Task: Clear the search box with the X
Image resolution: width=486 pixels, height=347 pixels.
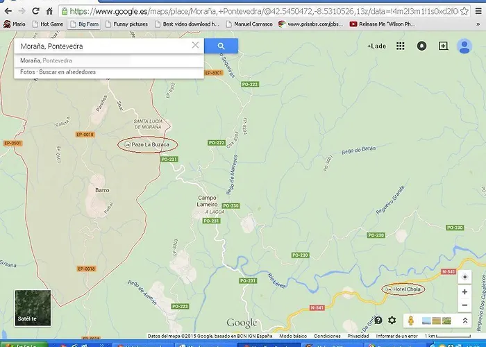Action: pos(195,46)
